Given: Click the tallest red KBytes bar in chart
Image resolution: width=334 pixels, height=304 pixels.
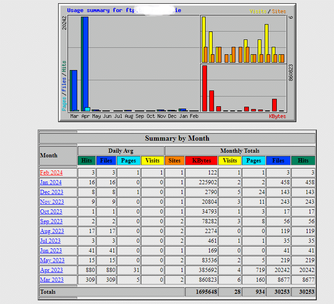Looking at the screenshot, I should tap(205, 89).
